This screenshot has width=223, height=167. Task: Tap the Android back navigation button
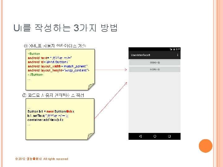[140, 136]
